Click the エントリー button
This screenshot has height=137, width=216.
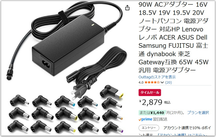click(x=149, y=128)
